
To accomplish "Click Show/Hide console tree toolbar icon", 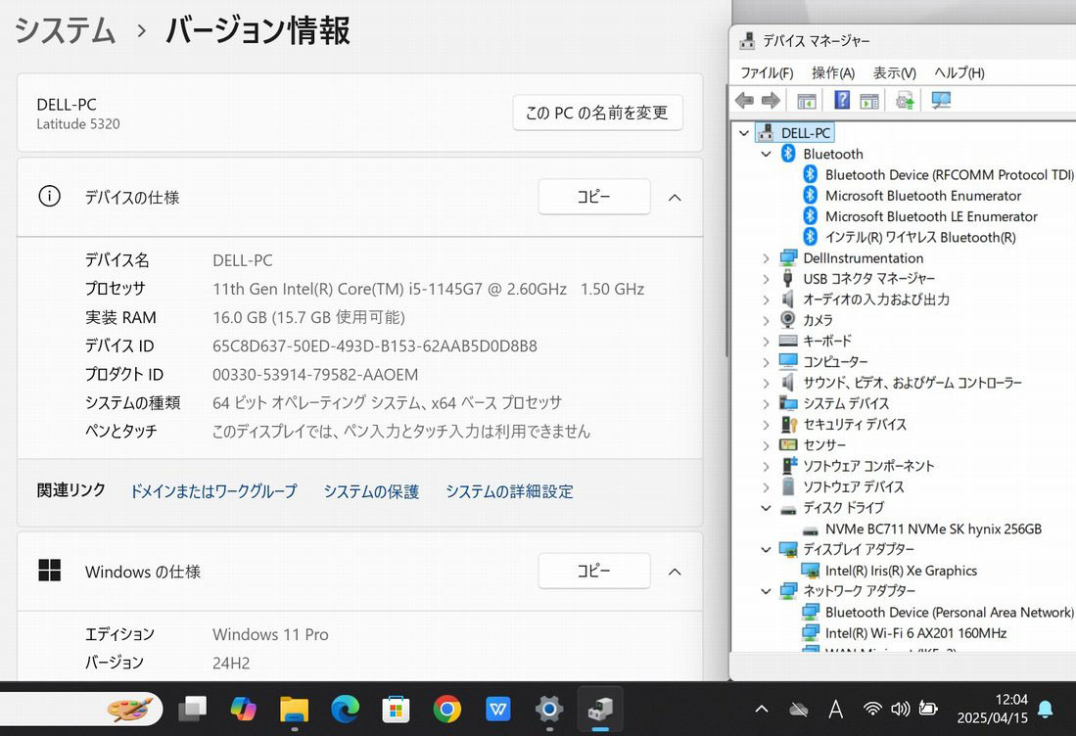I will (807, 100).
